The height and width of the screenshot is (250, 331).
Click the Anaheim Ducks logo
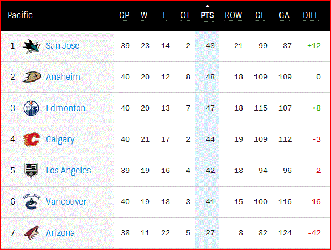click(x=31, y=77)
